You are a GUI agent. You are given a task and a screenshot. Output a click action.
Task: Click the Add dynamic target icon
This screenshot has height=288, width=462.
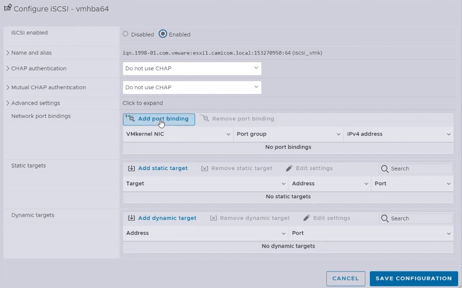tap(132, 218)
